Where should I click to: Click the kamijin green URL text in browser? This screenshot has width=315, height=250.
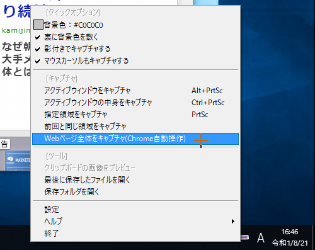[x=16, y=31]
